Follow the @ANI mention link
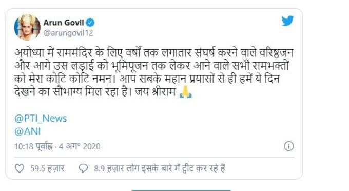Viewport: 349px width, 191px height. (28, 131)
